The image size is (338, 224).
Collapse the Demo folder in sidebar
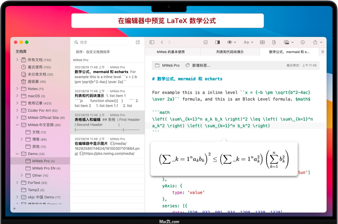pyautogui.click(x=17, y=154)
